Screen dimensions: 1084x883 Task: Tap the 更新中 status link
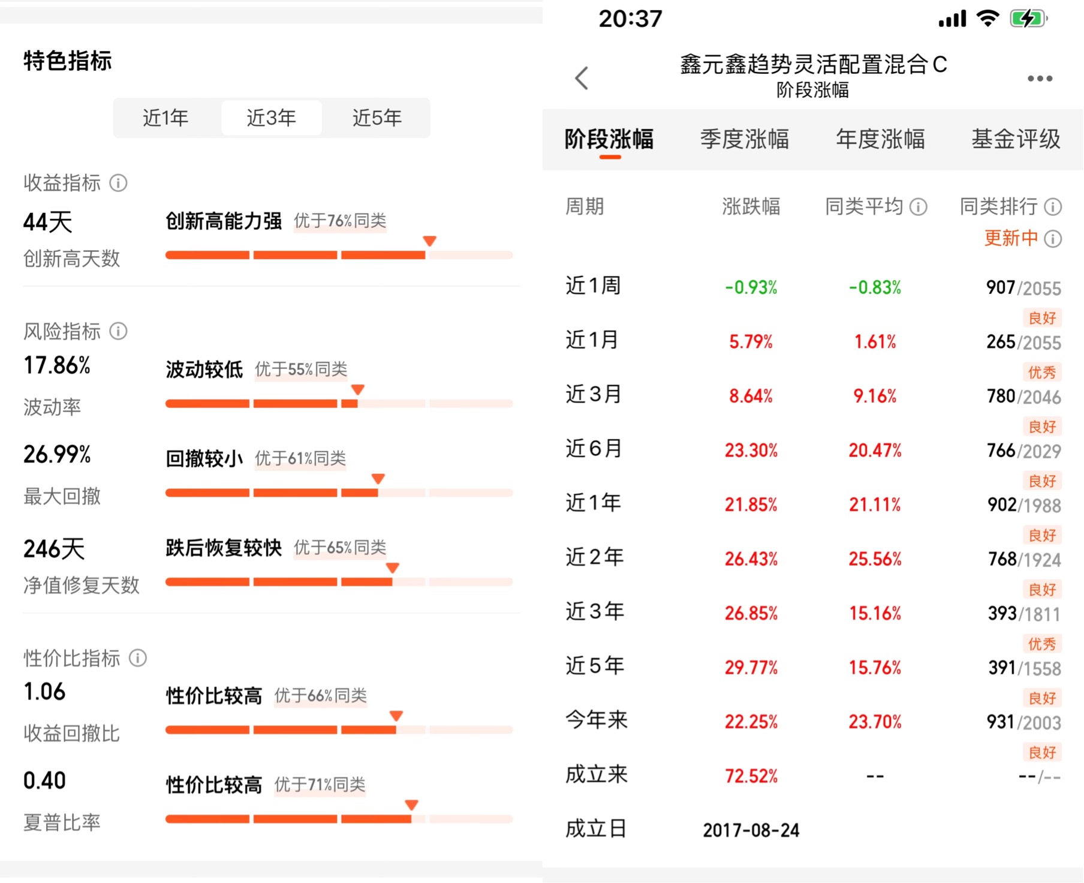1011,239
